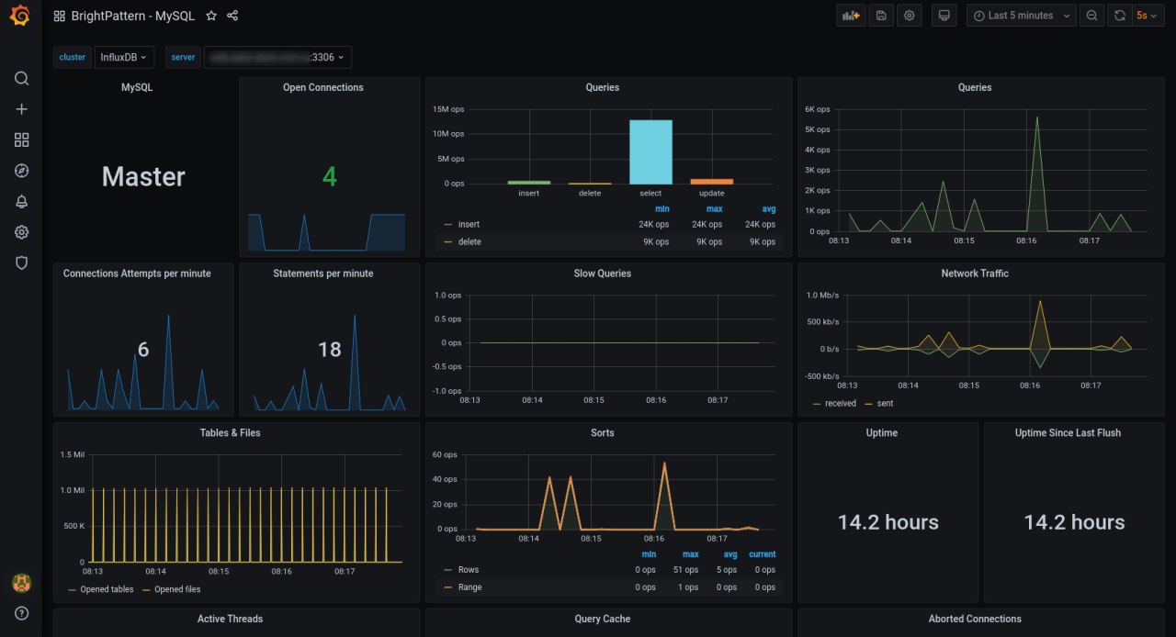Open the Server Admin shield icon
1176x637 pixels.
(21, 263)
